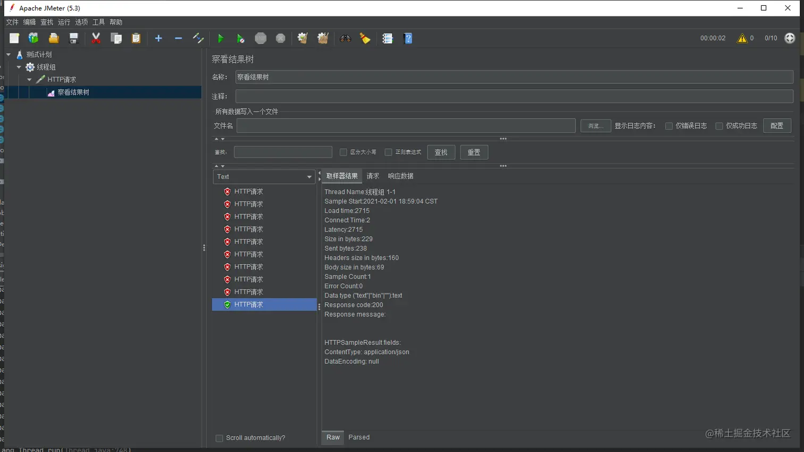Click the Copy toolbar icon
The width and height of the screenshot is (804, 452).
(x=116, y=38)
